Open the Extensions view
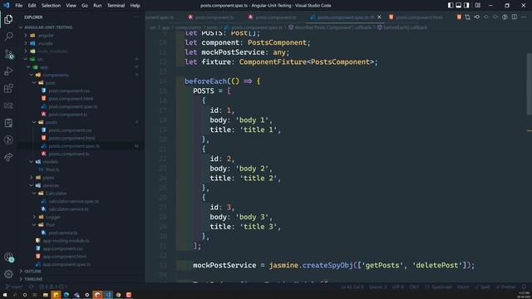Screen dimensions: 532x299 point(8,89)
